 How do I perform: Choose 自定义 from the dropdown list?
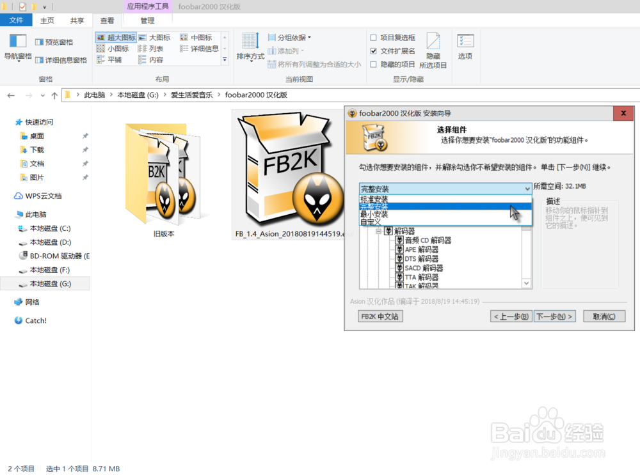(445, 222)
